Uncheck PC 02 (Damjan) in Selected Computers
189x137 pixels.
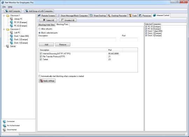pos(146,29)
